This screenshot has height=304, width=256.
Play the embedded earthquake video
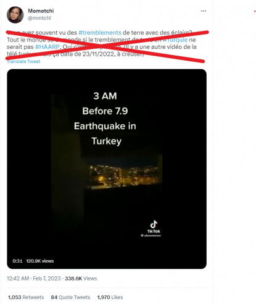click(107, 169)
